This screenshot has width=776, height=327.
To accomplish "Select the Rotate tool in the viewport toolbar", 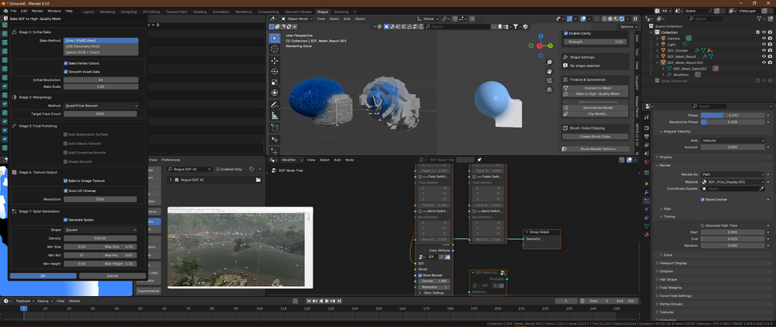I will (x=275, y=71).
